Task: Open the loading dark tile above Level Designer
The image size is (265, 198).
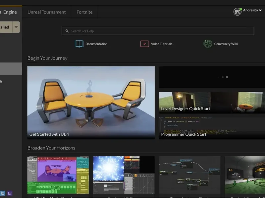Action: [212, 77]
